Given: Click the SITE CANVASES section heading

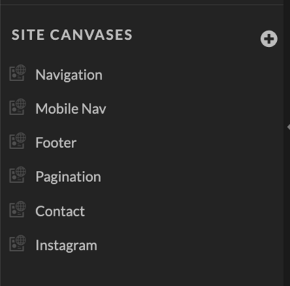Looking at the screenshot, I should [x=72, y=35].
